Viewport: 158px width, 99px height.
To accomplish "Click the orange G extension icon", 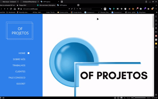I will click(x=133, y=9).
